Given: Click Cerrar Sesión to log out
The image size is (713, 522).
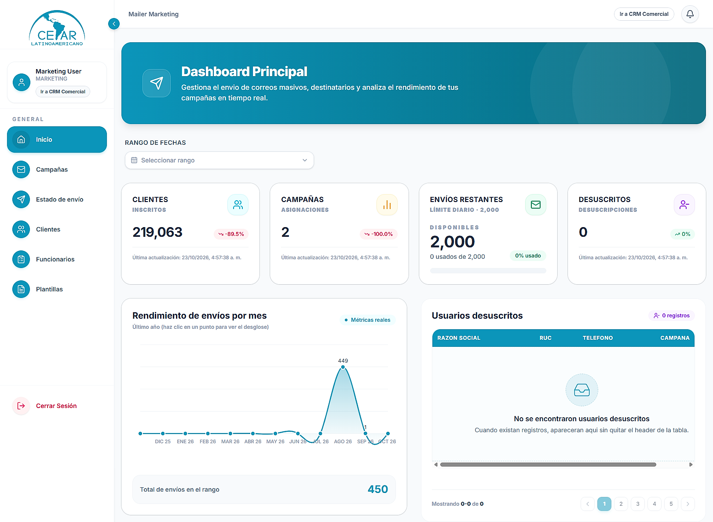Looking at the screenshot, I should (57, 406).
